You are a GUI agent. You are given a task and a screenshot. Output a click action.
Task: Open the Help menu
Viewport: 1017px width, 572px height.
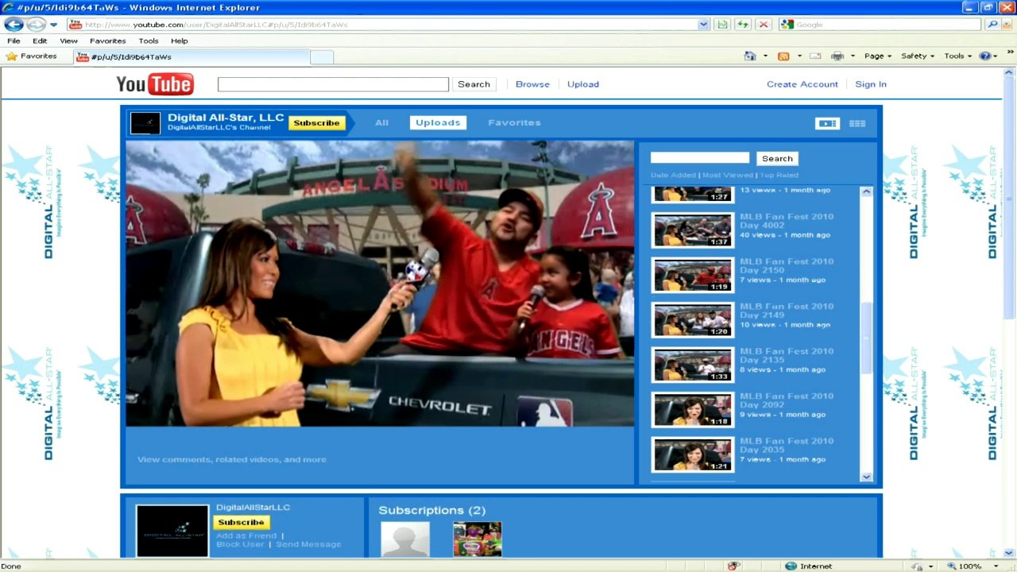coord(180,41)
